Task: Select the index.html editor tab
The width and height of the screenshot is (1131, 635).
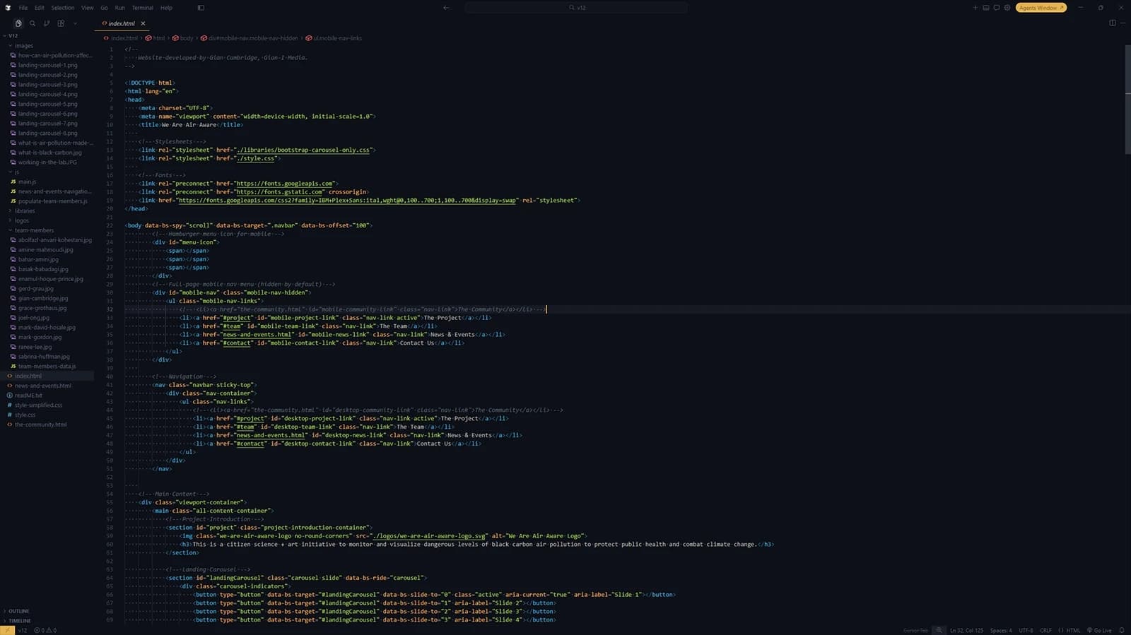Action: click(122, 23)
